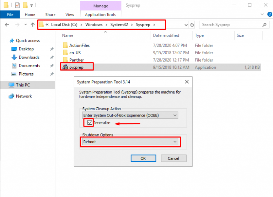Click Local Disk (C:) in address path
Viewport: 273px width, 197px height.
pyautogui.click(x=64, y=25)
